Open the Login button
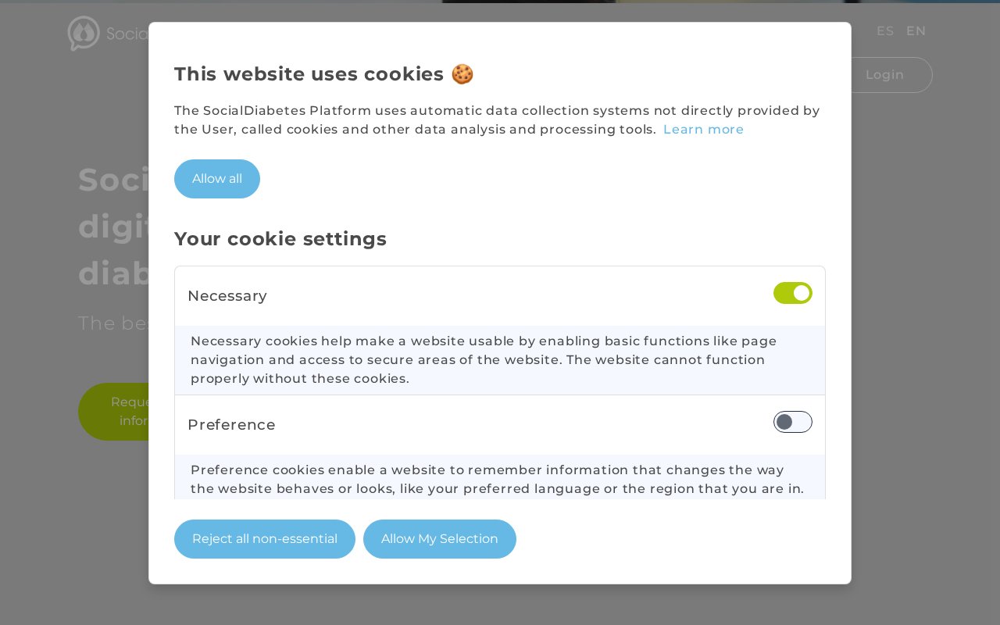 click(x=887, y=75)
